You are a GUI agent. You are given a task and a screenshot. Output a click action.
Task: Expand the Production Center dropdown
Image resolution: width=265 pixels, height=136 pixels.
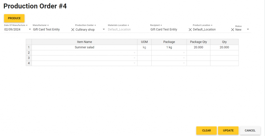(104, 29)
